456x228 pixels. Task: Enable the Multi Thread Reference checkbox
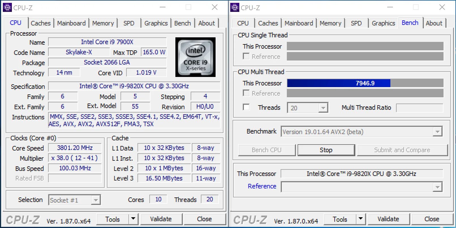click(x=246, y=93)
